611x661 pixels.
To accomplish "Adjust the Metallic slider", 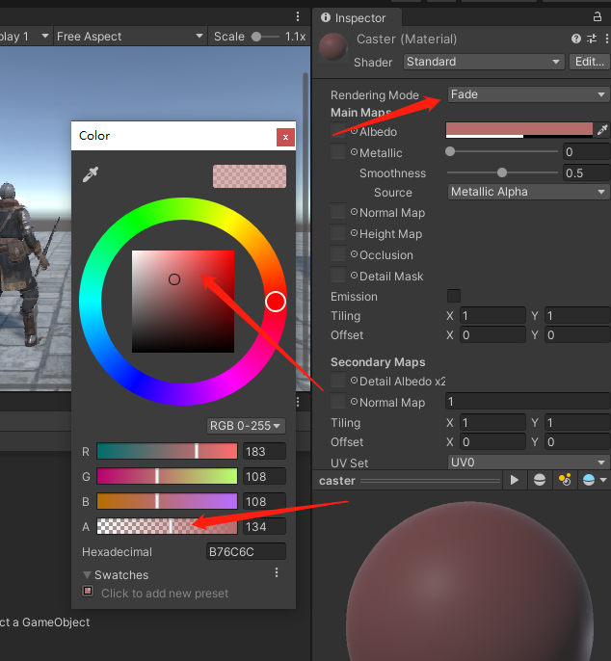I will point(502,151).
